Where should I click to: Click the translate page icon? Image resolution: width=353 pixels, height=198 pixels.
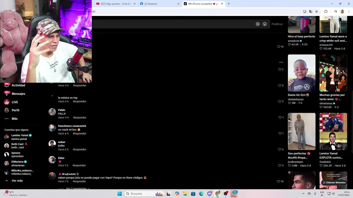pos(311,12)
